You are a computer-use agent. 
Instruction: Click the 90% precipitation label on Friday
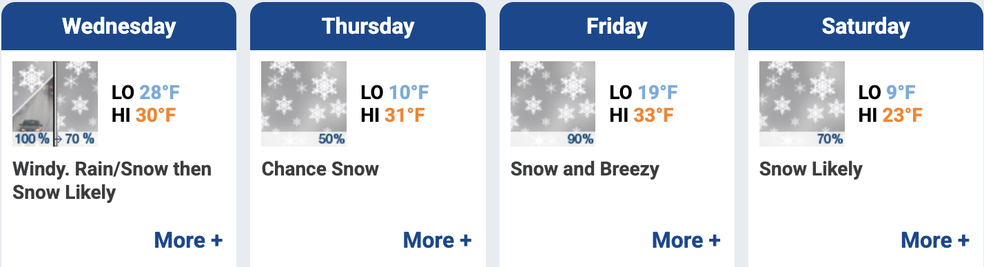tap(580, 139)
